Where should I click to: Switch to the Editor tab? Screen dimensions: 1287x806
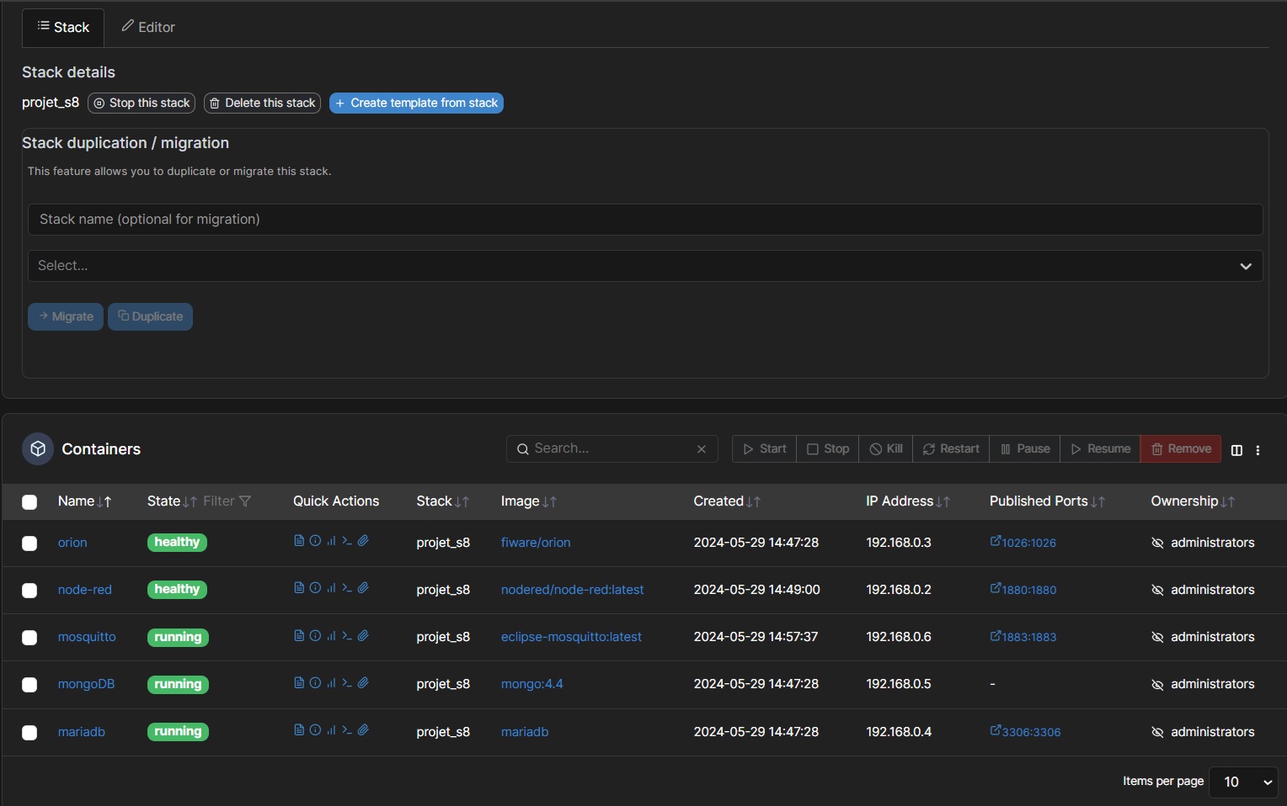pos(148,28)
